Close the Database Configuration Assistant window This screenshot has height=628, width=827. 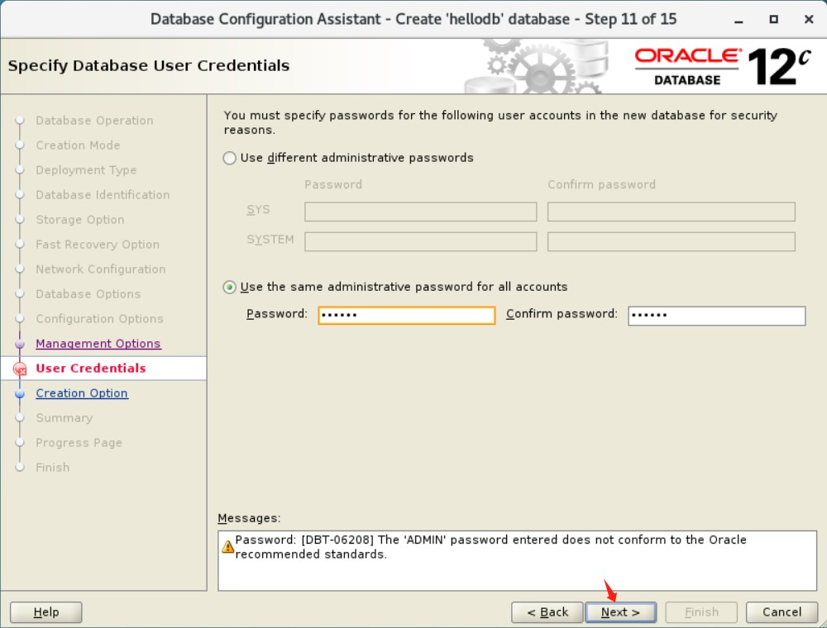809,20
